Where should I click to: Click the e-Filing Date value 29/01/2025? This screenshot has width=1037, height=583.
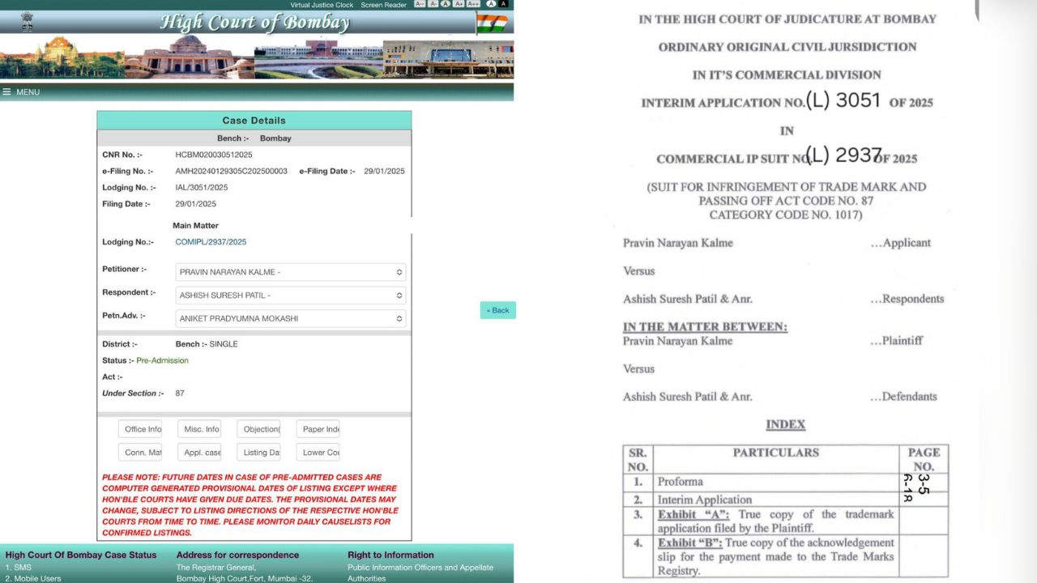click(x=384, y=172)
